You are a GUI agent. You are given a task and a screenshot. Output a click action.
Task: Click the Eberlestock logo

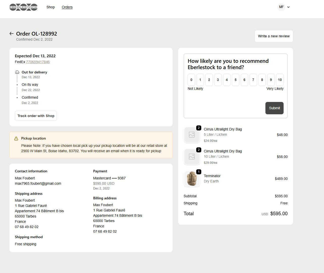[23, 7]
